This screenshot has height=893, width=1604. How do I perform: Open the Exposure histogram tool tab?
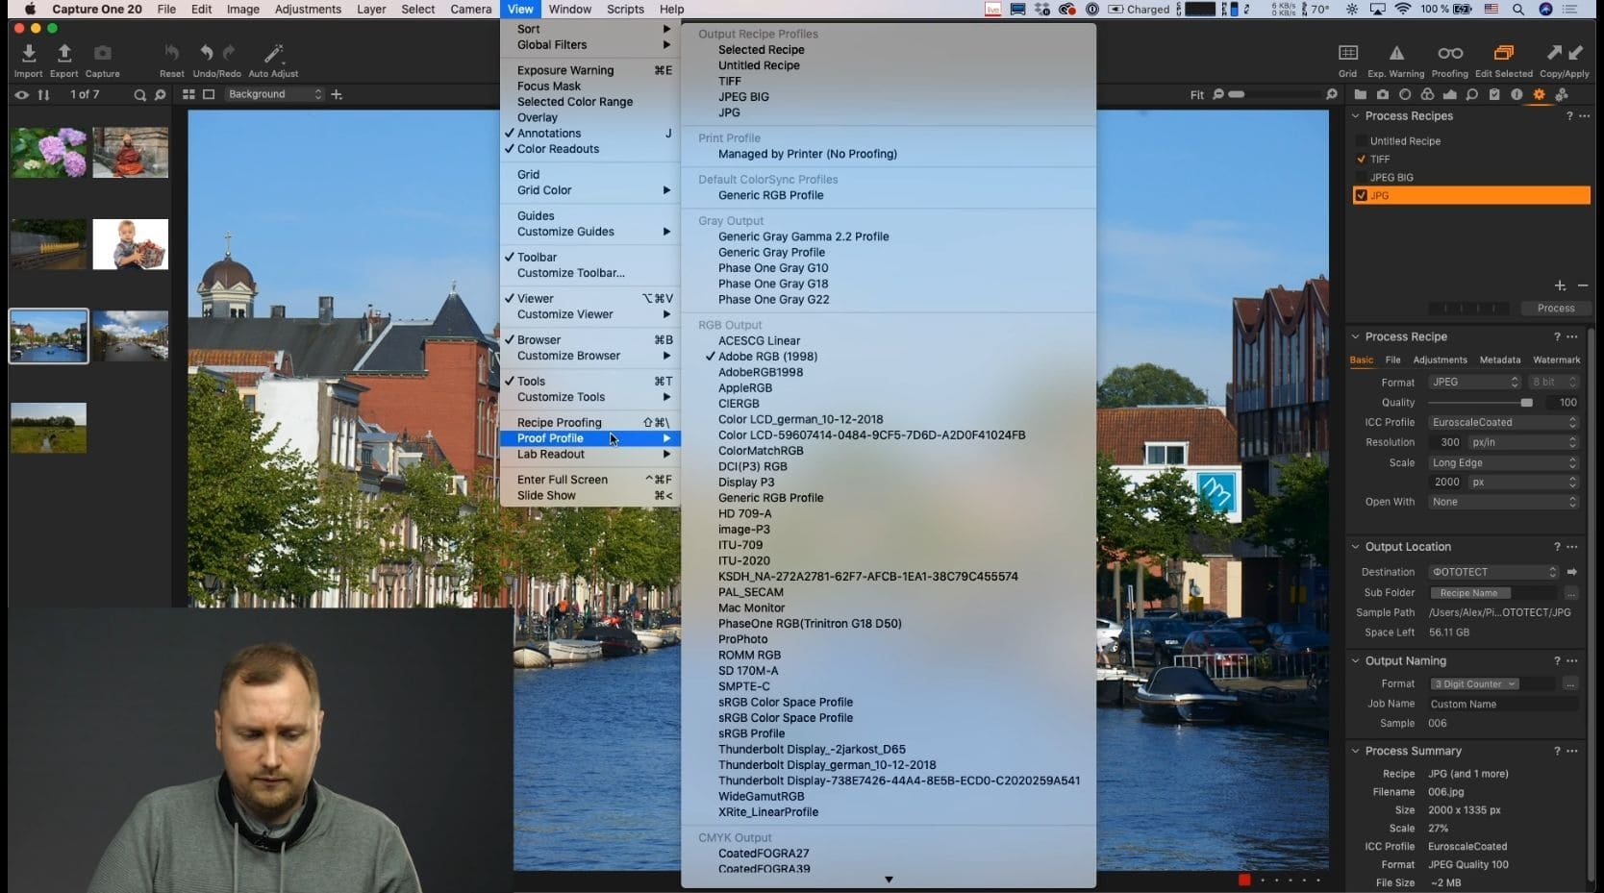1449,94
